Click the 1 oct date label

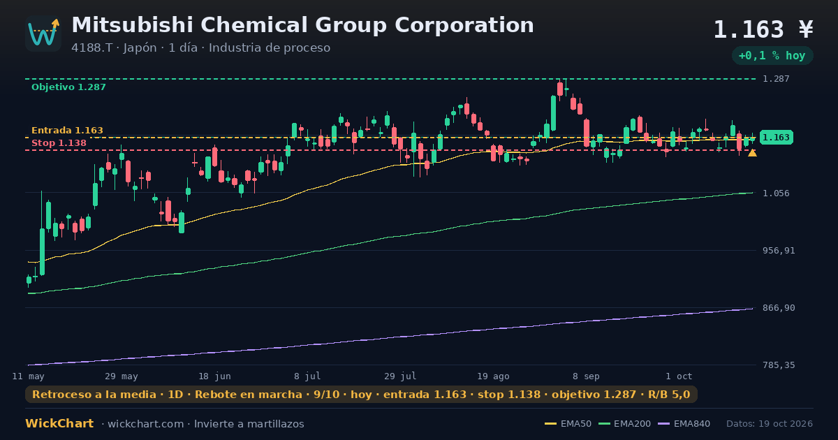[679, 376]
